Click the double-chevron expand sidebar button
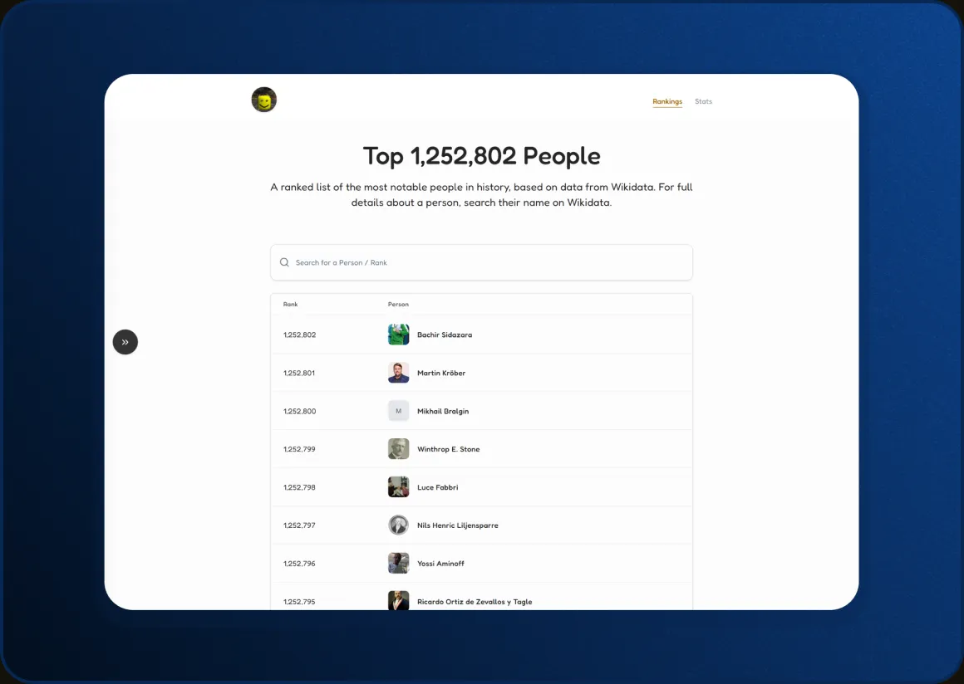Viewport: 964px width, 684px height. pos(125,342)
